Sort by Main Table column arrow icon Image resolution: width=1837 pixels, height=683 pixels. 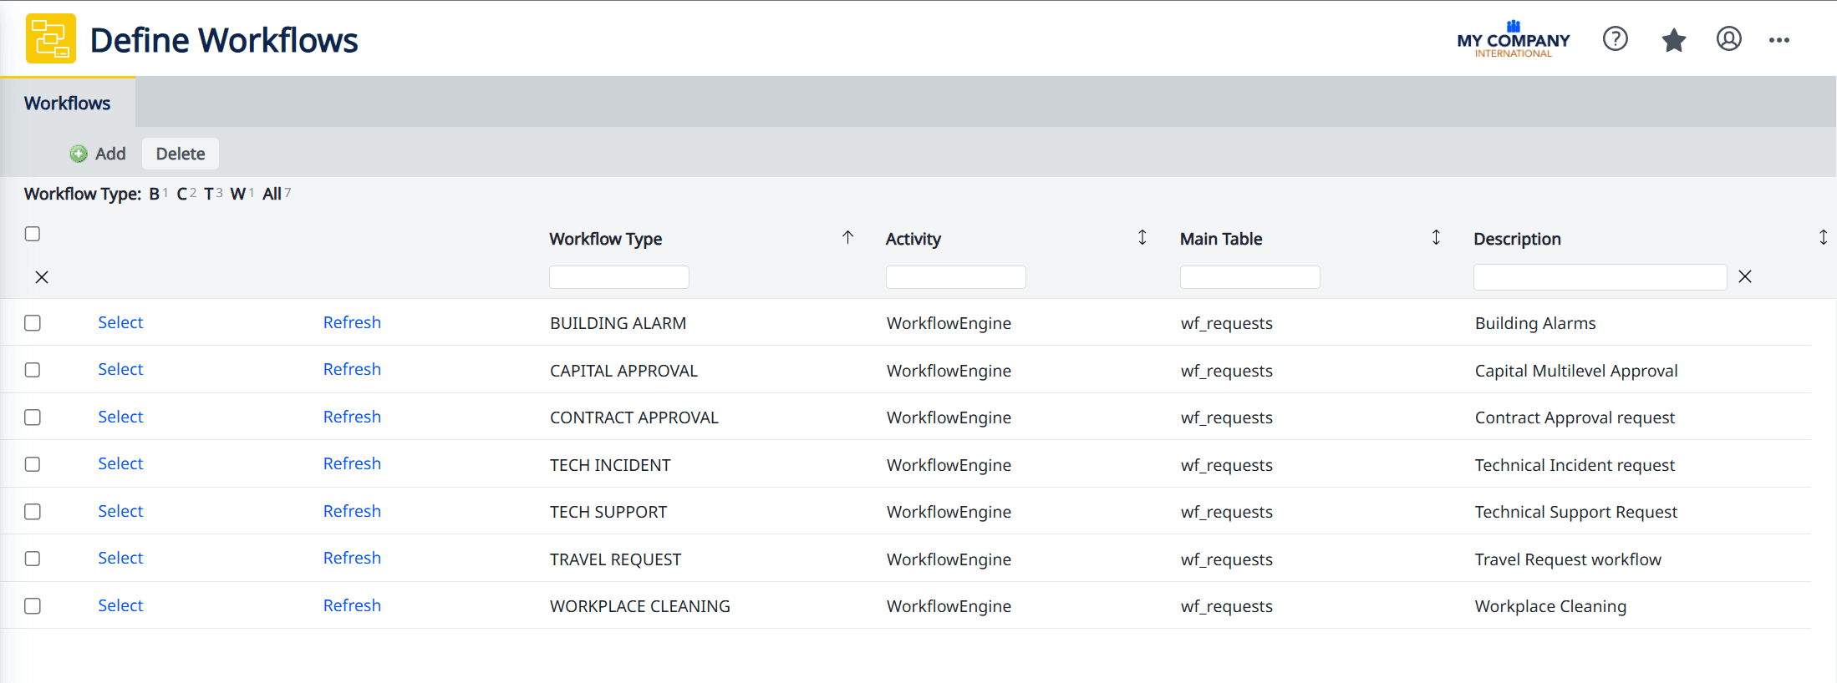pyautogui.click(x=1436, y=238)
